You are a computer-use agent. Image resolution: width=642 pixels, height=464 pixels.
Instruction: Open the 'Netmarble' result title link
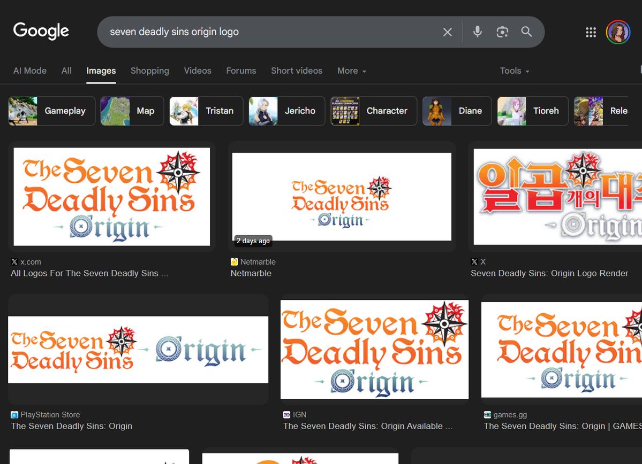click(x=251, y=273)
